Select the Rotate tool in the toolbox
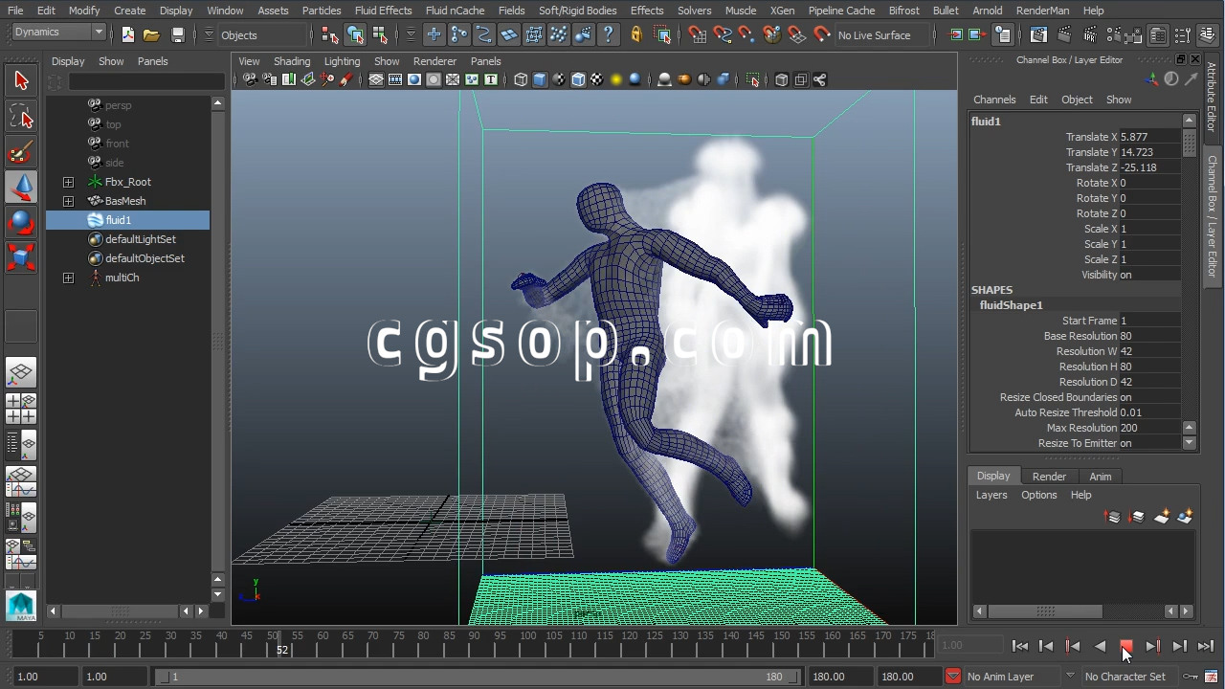This screenshot has width=1225, height=689. pos(21,222)
